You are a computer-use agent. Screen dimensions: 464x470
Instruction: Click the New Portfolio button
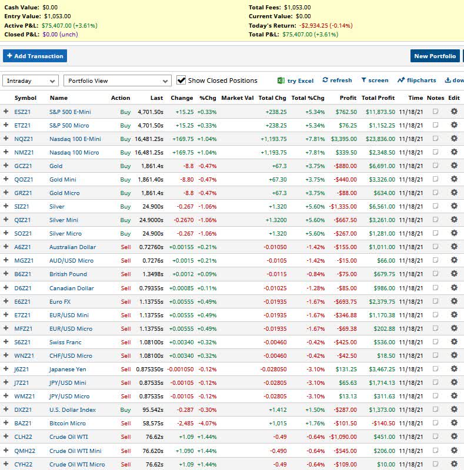coord(435,56)
